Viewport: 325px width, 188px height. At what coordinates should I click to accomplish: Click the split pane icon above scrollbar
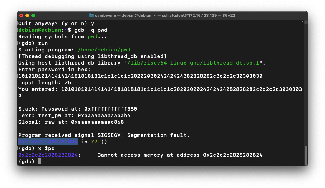[x=306, y=22]
